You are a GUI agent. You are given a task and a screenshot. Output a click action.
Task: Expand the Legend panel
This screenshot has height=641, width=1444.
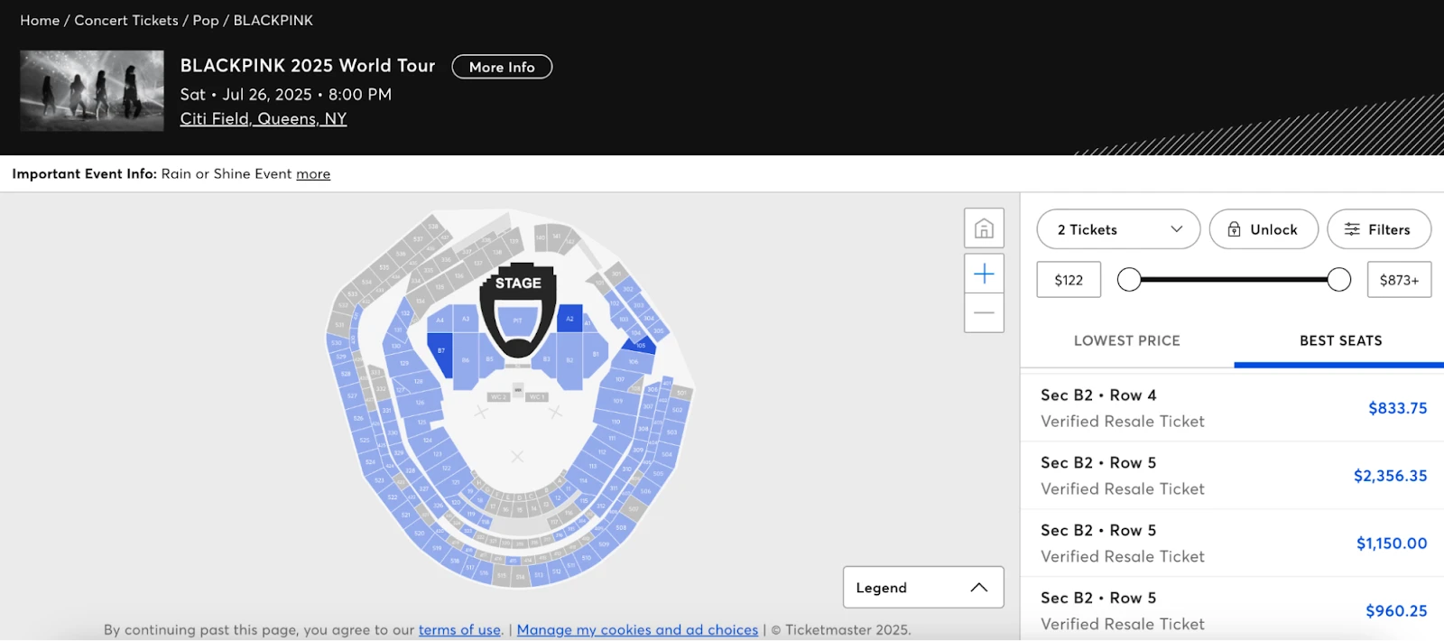pos(923,588)
